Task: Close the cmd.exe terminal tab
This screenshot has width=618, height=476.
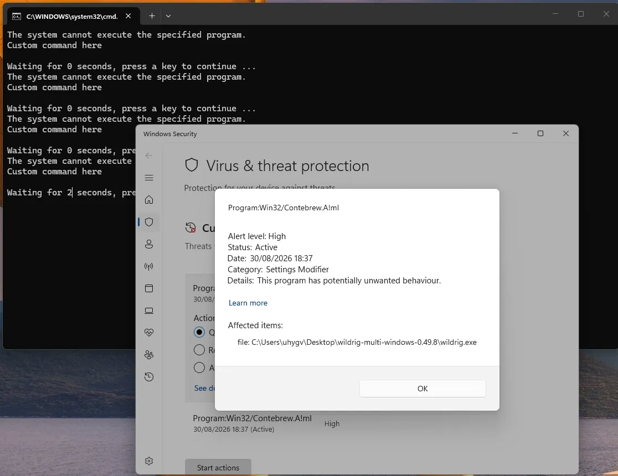Action: pyautogui.click(x=128, y=16)
